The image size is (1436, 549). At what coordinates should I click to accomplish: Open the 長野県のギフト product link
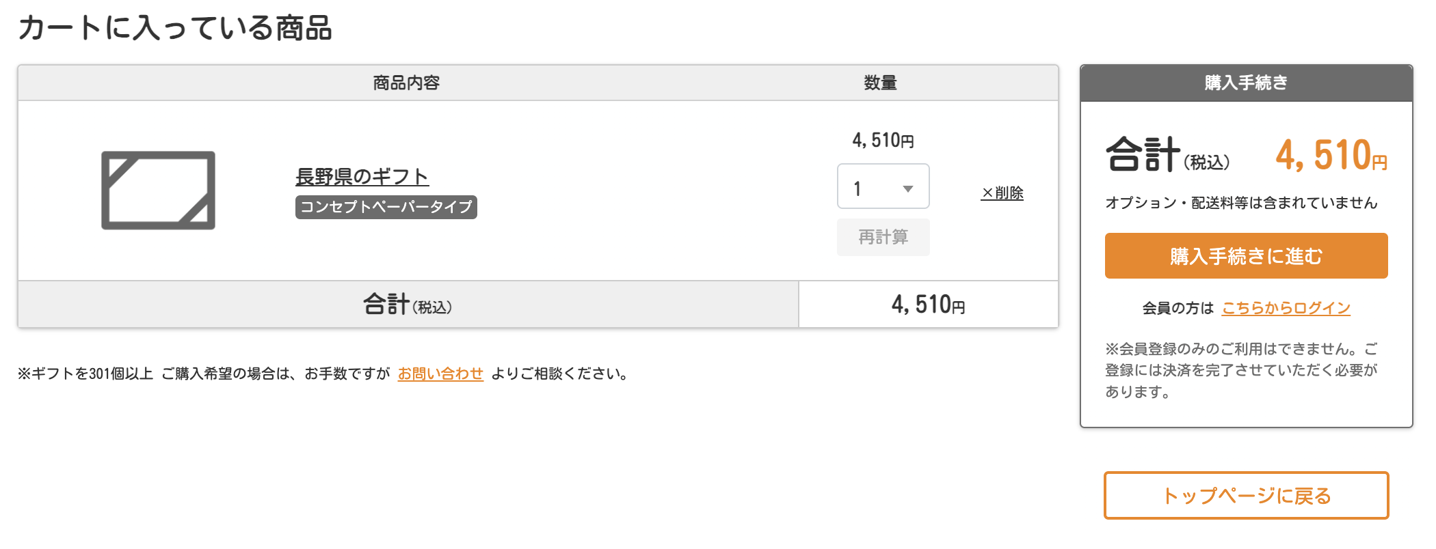coord(362,177)
